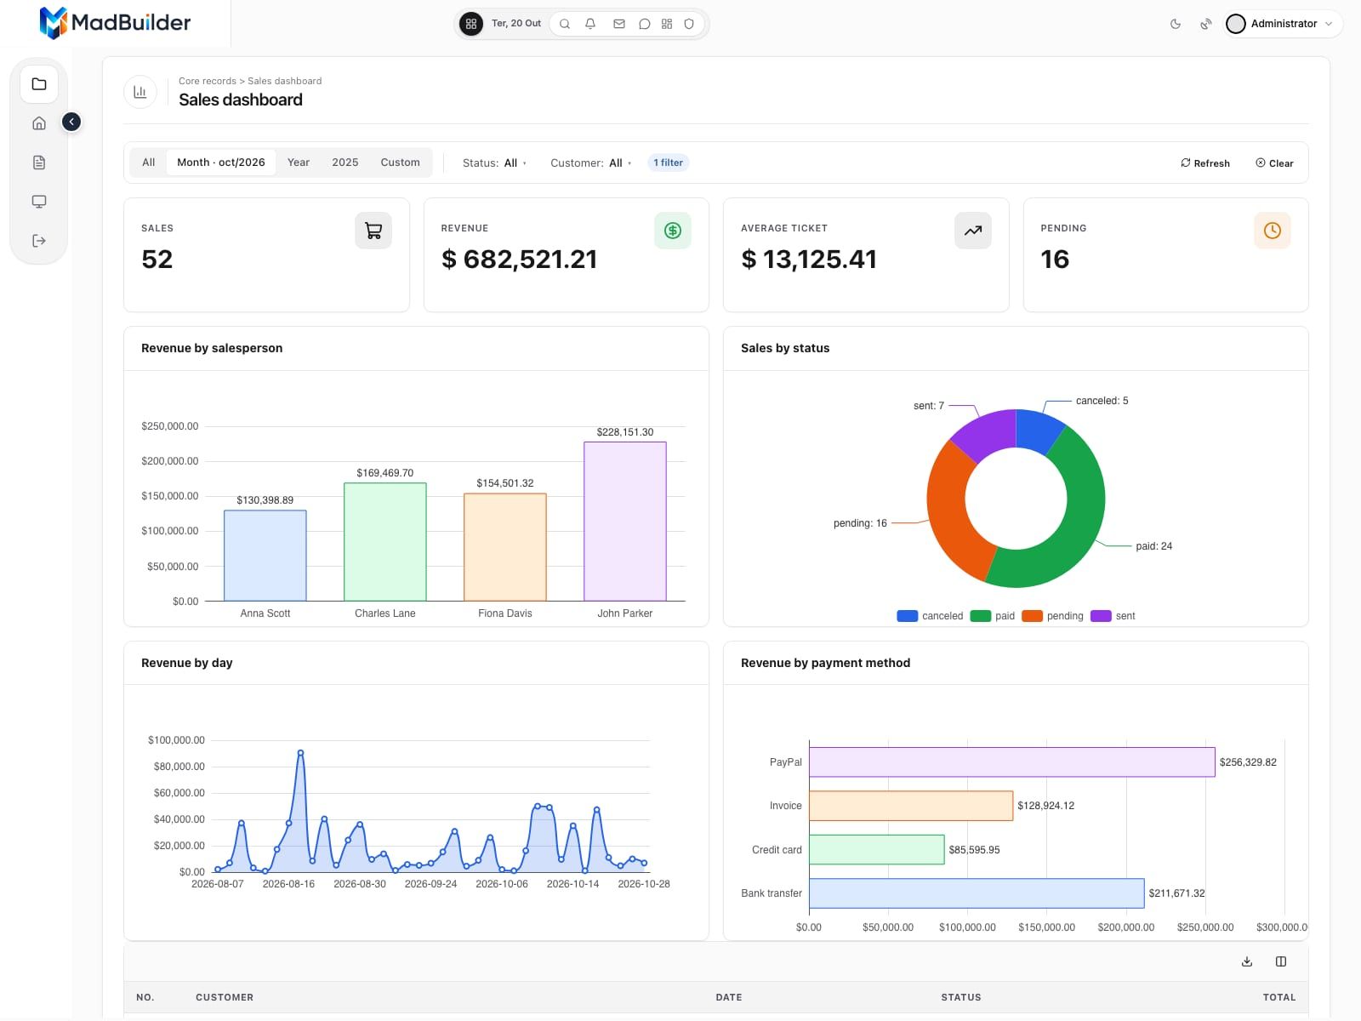
Task: Click the pending clock icon card
Action: click(x=1273, y=231)
